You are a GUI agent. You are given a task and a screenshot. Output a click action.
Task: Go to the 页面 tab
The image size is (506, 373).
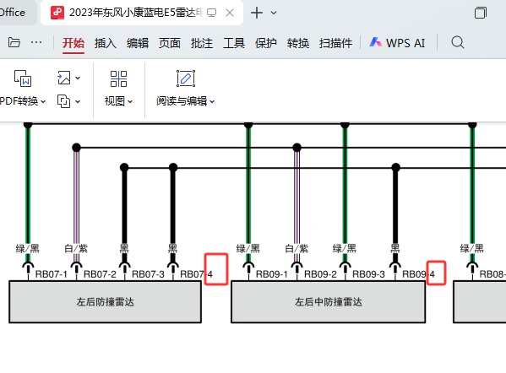point(170,43)
